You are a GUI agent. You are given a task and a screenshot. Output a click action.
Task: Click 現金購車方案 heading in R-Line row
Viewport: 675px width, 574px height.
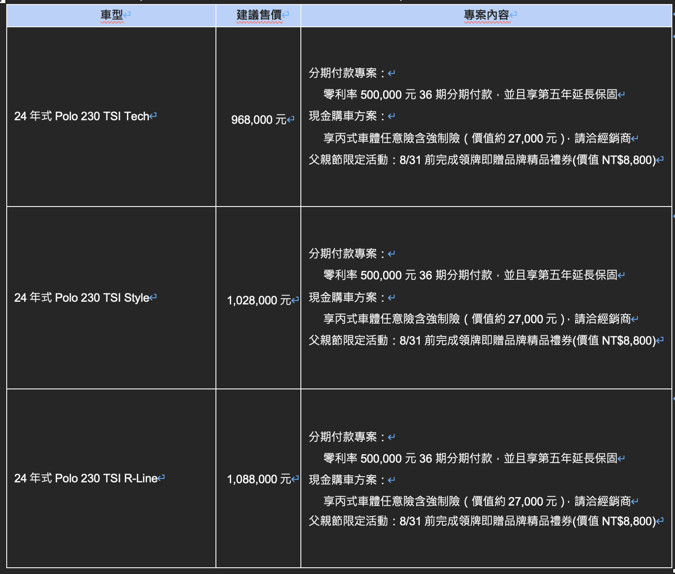click(x=343, y=480)
